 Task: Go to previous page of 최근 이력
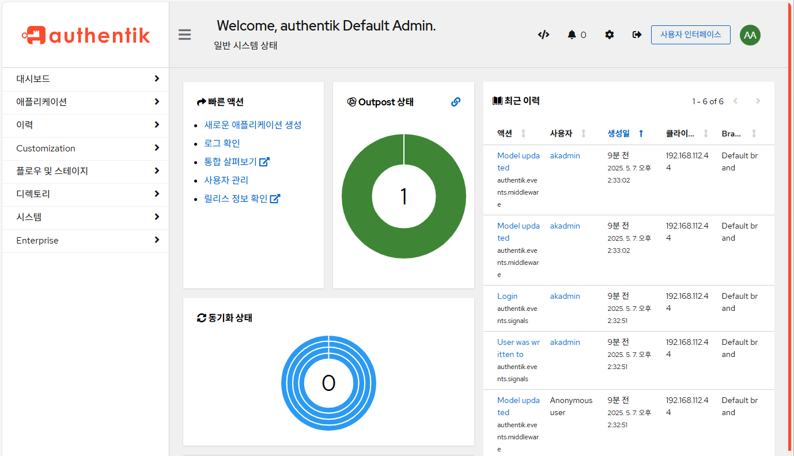(735, 101)
